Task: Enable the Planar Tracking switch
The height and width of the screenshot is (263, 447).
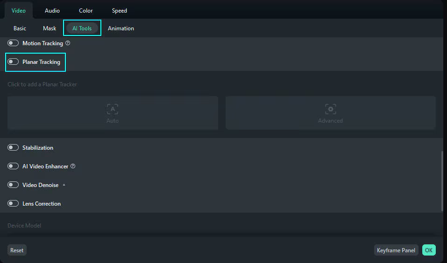Action: click(x=13, y=62)
